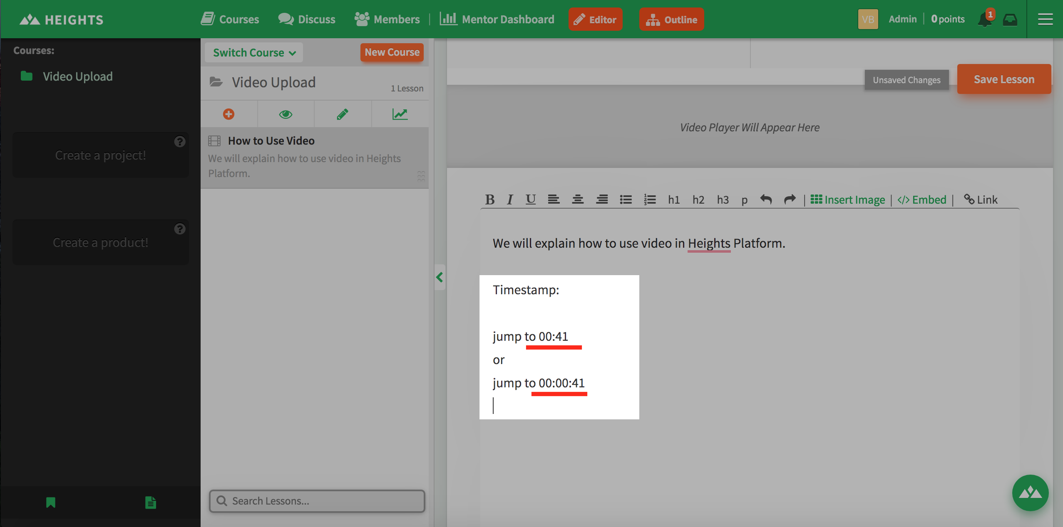Open course analytics chart icon
The height and width of the screenshot is (527, 1063).
[x=400, y=114]
